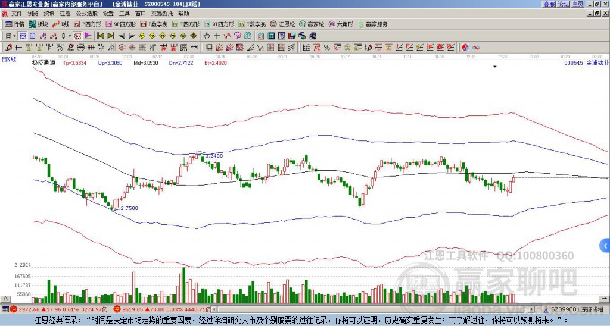Screen dimensions: 610x326
Task: Open the 赢家轮 wheel tool
Action: 312,24
